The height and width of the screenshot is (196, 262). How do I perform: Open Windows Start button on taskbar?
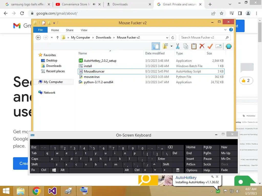pos(6,191)
